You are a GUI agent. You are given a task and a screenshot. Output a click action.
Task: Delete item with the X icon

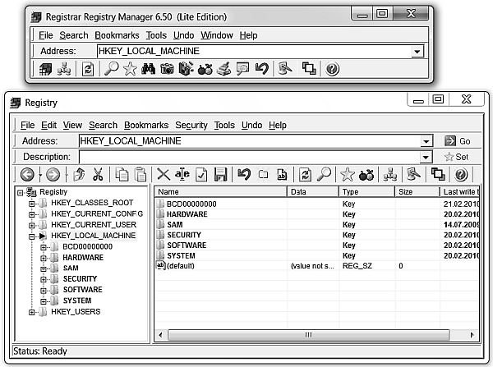coord(164,174)
